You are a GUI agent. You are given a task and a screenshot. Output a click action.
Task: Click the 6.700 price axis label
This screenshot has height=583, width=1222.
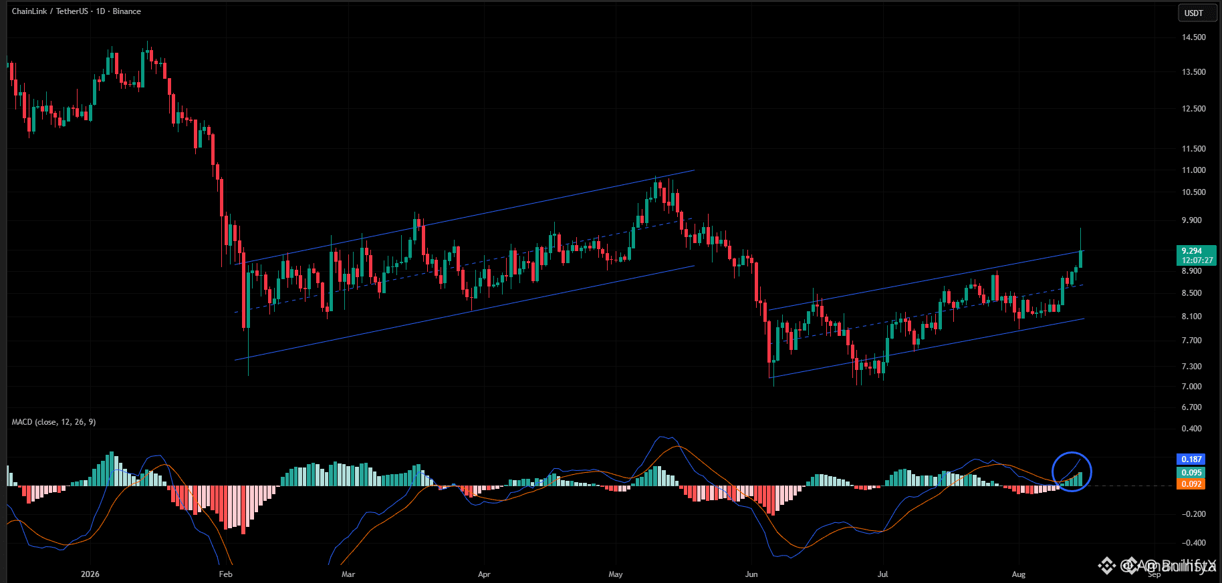(x=1192, y=407)
